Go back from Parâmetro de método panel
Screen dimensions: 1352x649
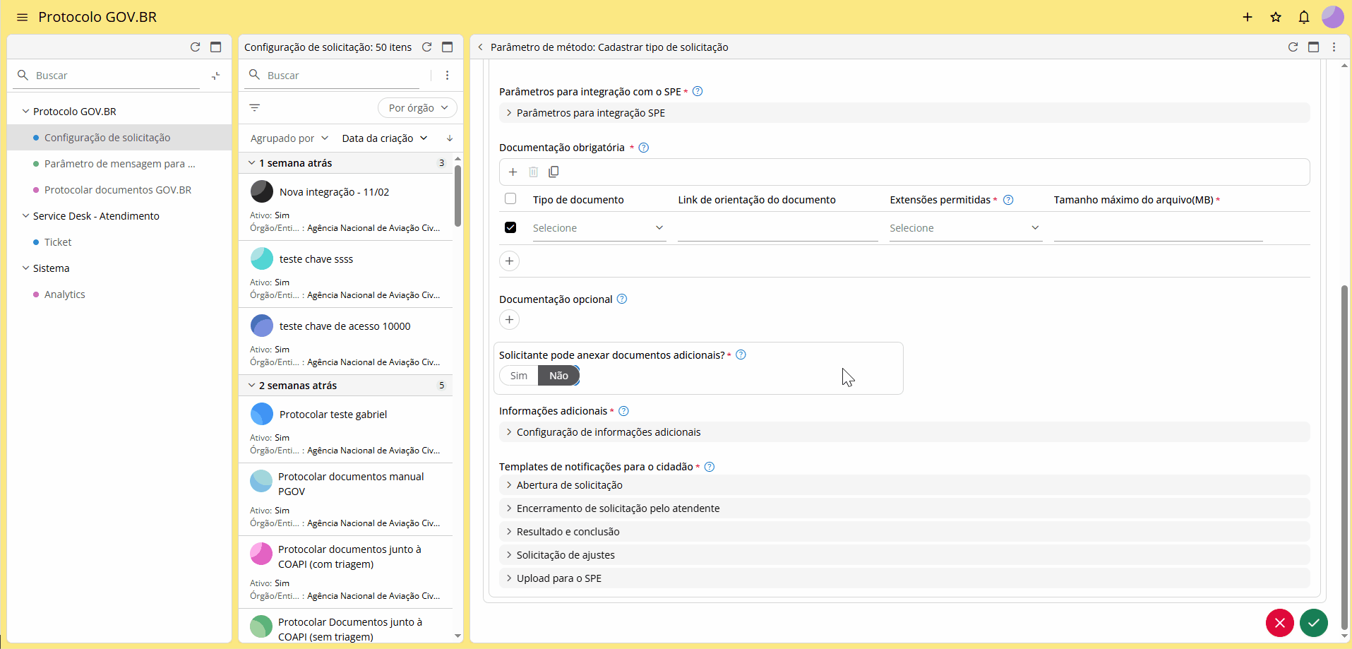click(x=481, y=47)
